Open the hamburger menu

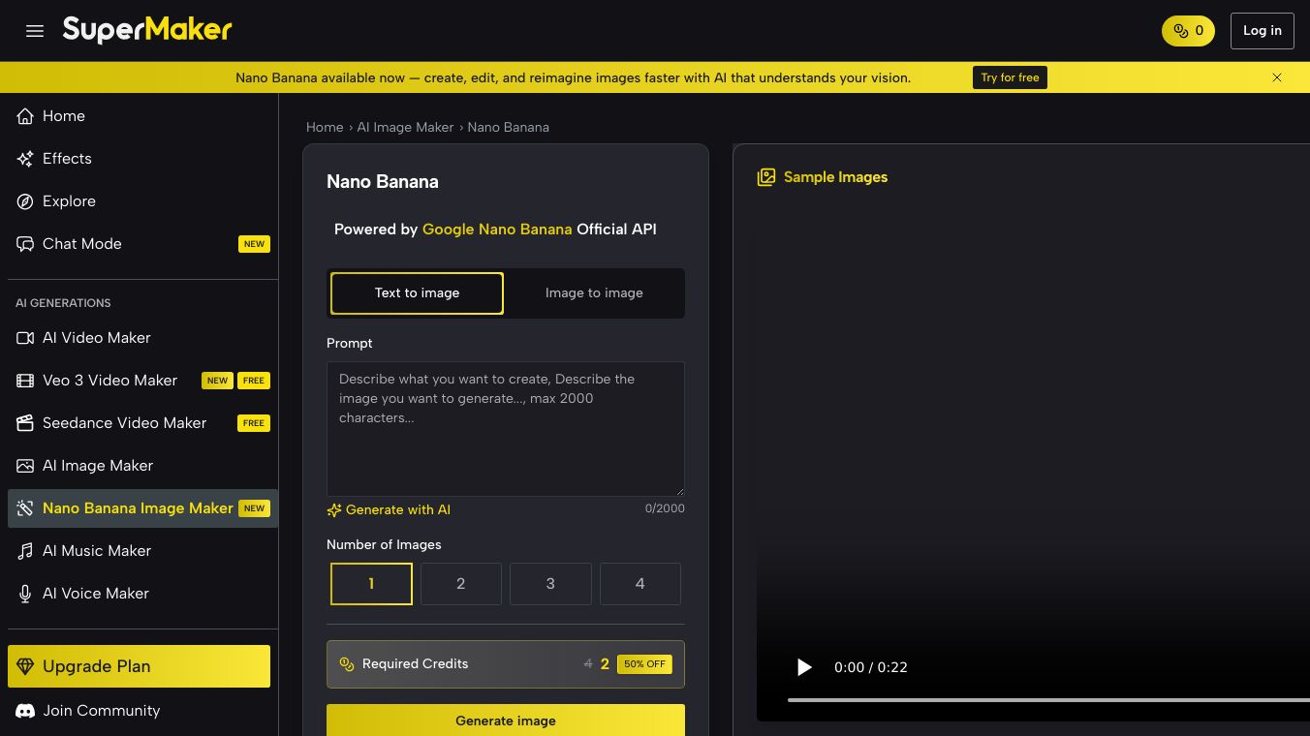coord(35,31)
